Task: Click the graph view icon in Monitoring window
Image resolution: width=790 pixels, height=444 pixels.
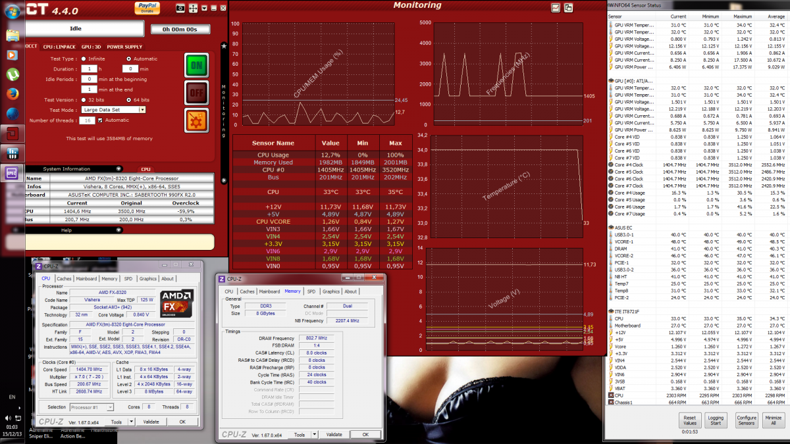Action: [556, 7]
